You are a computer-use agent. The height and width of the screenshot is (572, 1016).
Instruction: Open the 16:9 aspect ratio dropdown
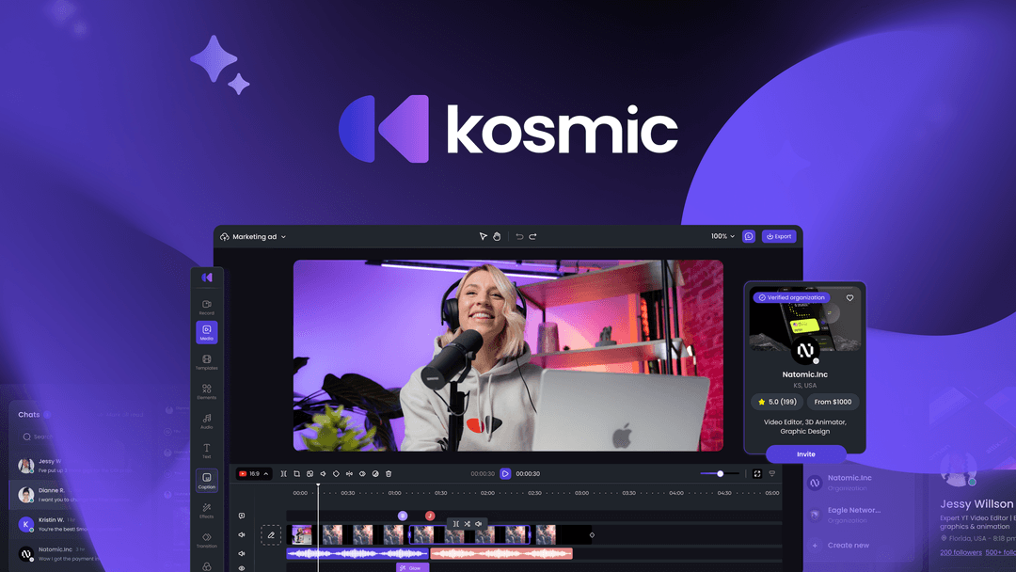(x=255, y=473)
